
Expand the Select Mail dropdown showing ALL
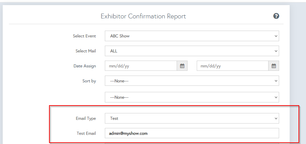192,51
